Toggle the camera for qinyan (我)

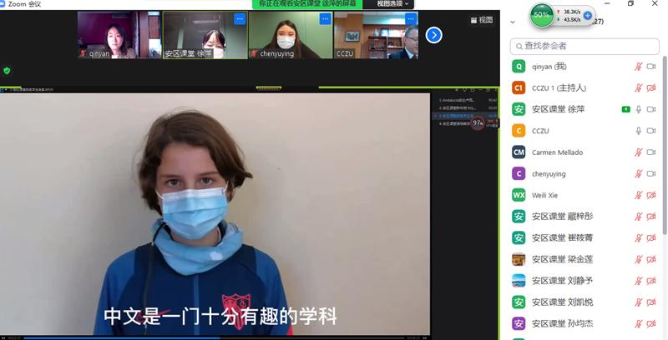click(x=651, y=66)
